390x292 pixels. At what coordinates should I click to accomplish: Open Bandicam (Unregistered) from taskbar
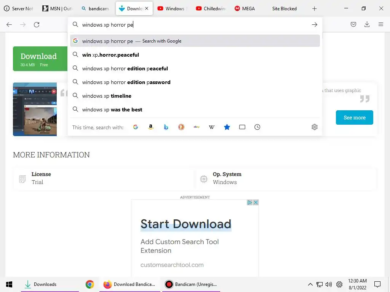click(x=191, y=284)
